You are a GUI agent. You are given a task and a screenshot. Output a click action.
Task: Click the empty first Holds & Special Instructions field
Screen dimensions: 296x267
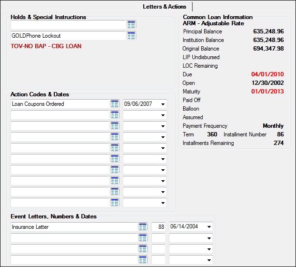(x=67, y=25)
